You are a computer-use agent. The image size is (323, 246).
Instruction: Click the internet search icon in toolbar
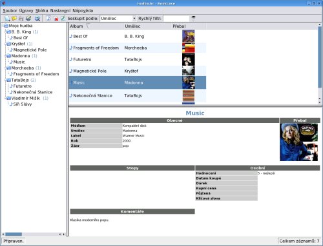[37, 19]
